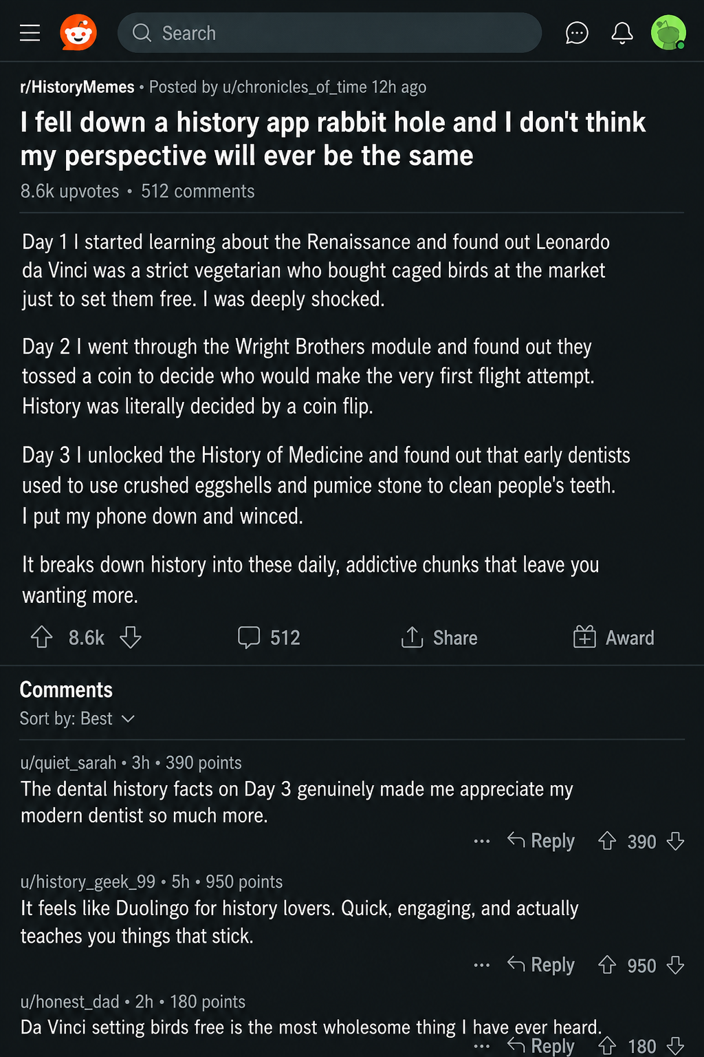Open the notifications bell

(x=622, y=32)
